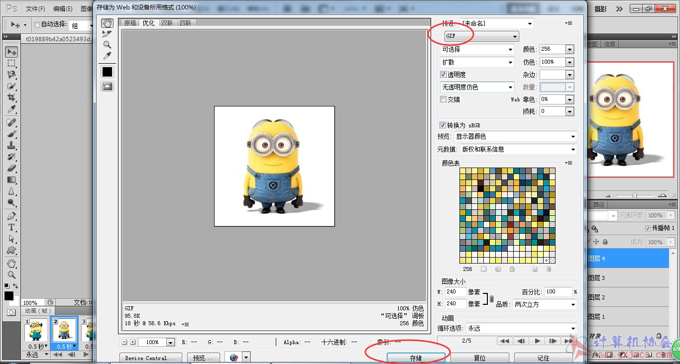680x364 pixels.
Task: Click the 存储 save button
Action: (416, 358)
